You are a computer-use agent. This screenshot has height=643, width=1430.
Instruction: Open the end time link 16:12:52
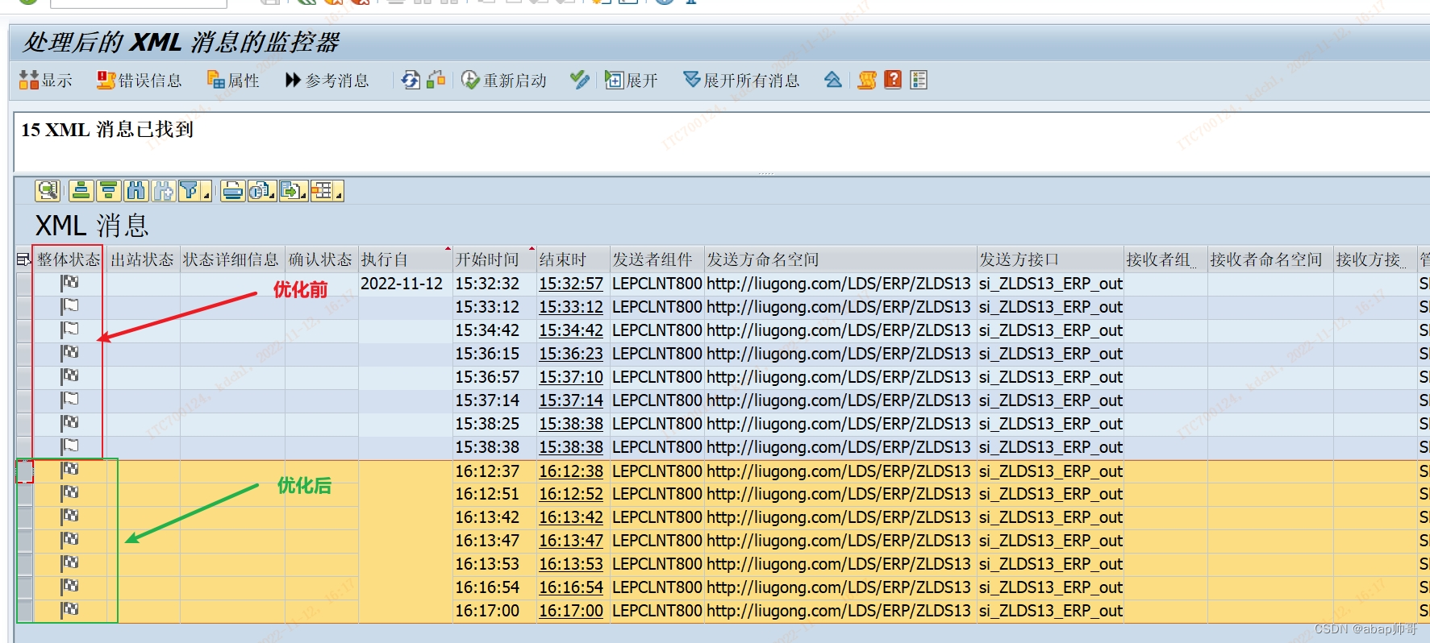(571, 494)
